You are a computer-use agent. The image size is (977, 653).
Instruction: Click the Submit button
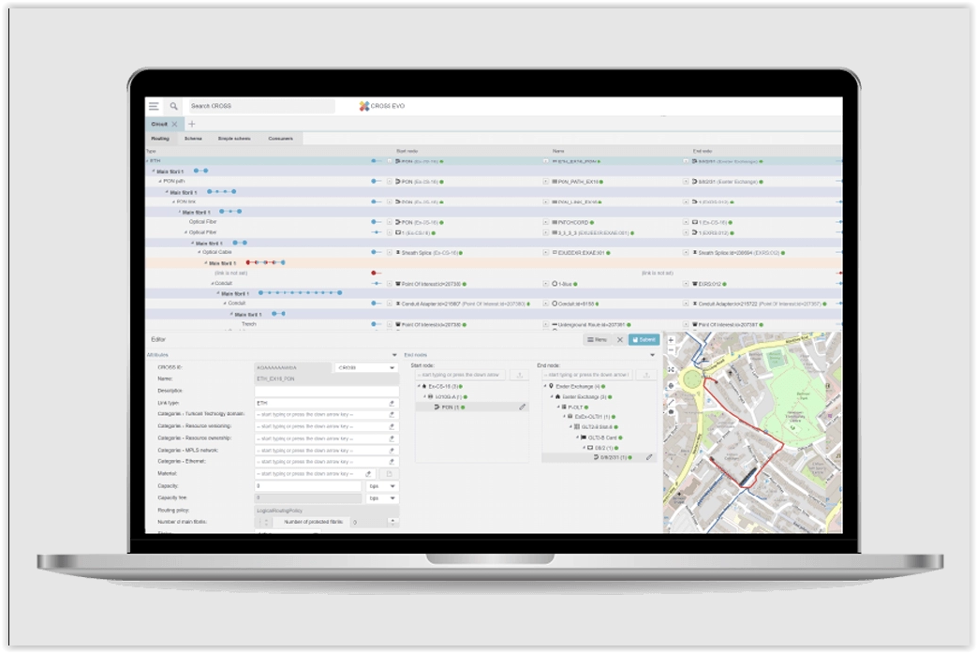(644, 339)
